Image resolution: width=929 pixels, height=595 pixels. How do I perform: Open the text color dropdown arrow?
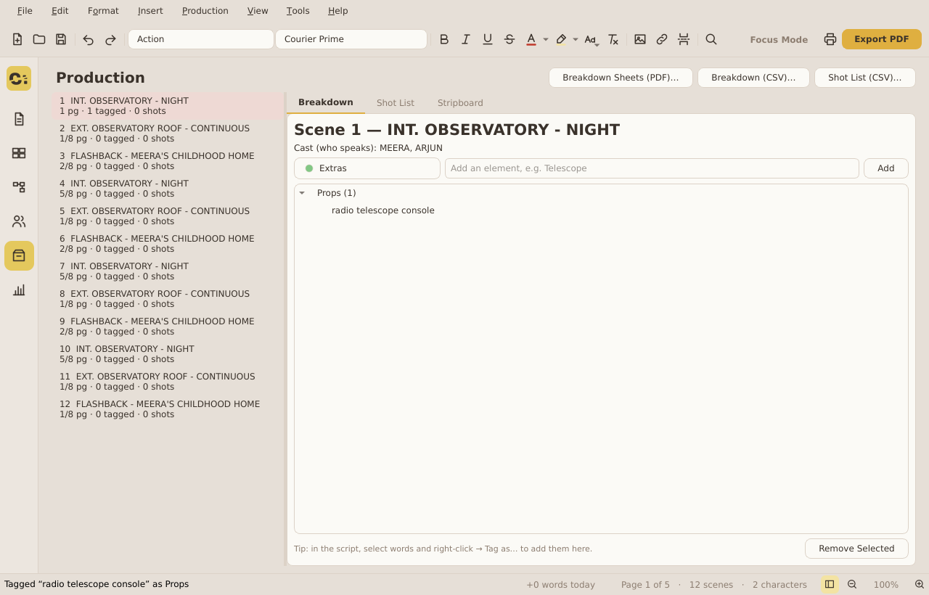click(546, 39)
